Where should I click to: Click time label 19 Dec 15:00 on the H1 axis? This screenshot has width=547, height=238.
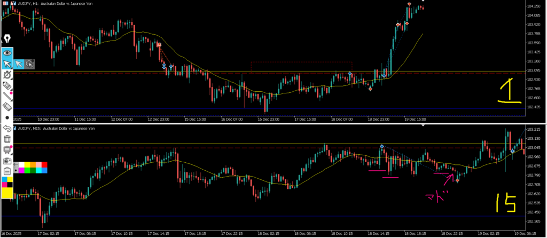(415, 119)
